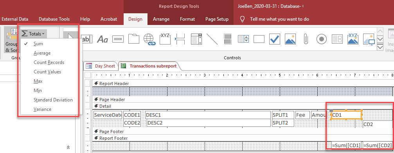Open the Database Tools ribbon tab

click(x=54, y=19)
